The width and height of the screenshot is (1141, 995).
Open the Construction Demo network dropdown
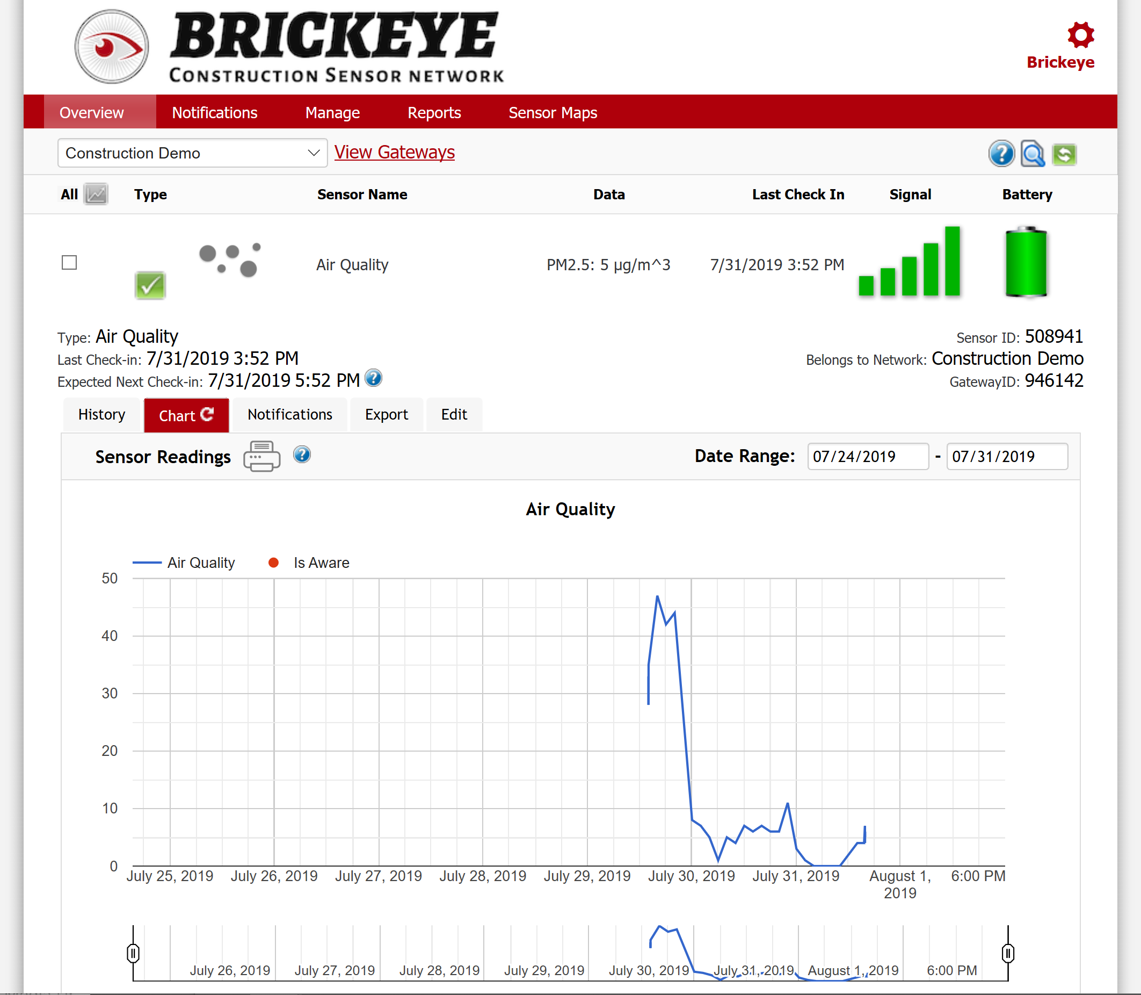pyautogui.click(x=192, y=153)
